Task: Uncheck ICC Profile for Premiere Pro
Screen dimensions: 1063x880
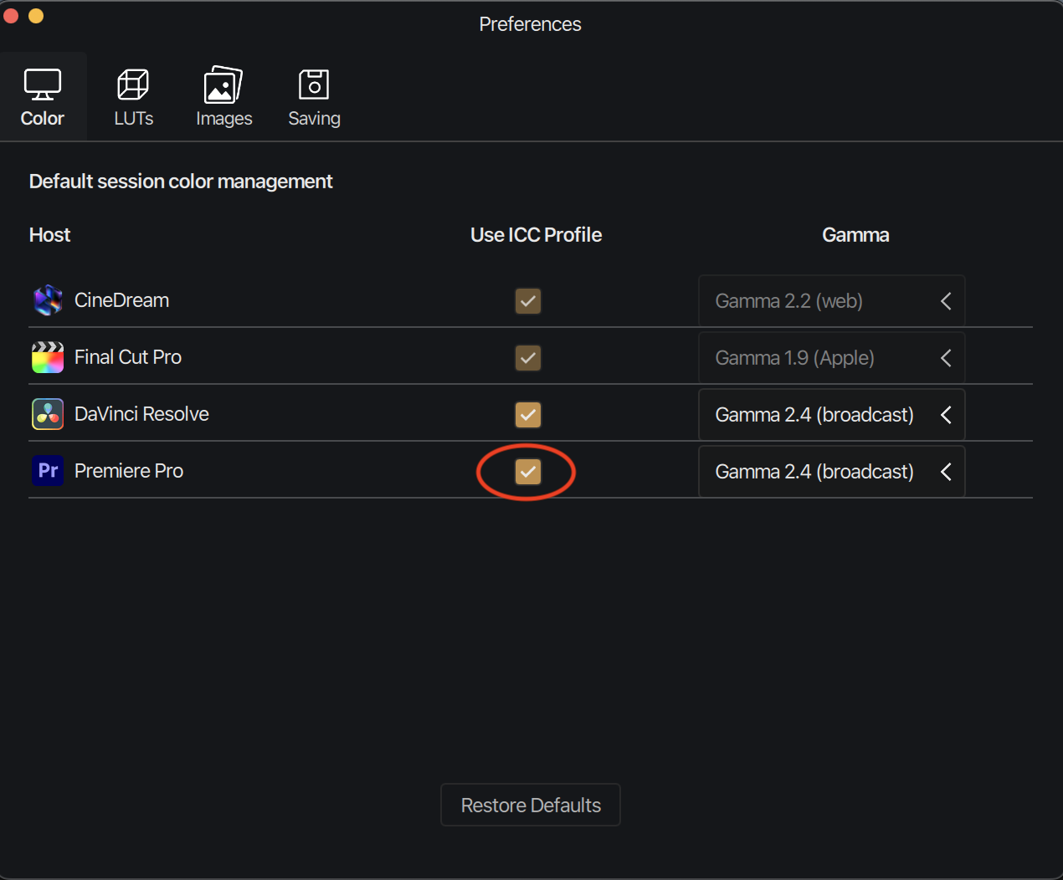Action: 528,472
